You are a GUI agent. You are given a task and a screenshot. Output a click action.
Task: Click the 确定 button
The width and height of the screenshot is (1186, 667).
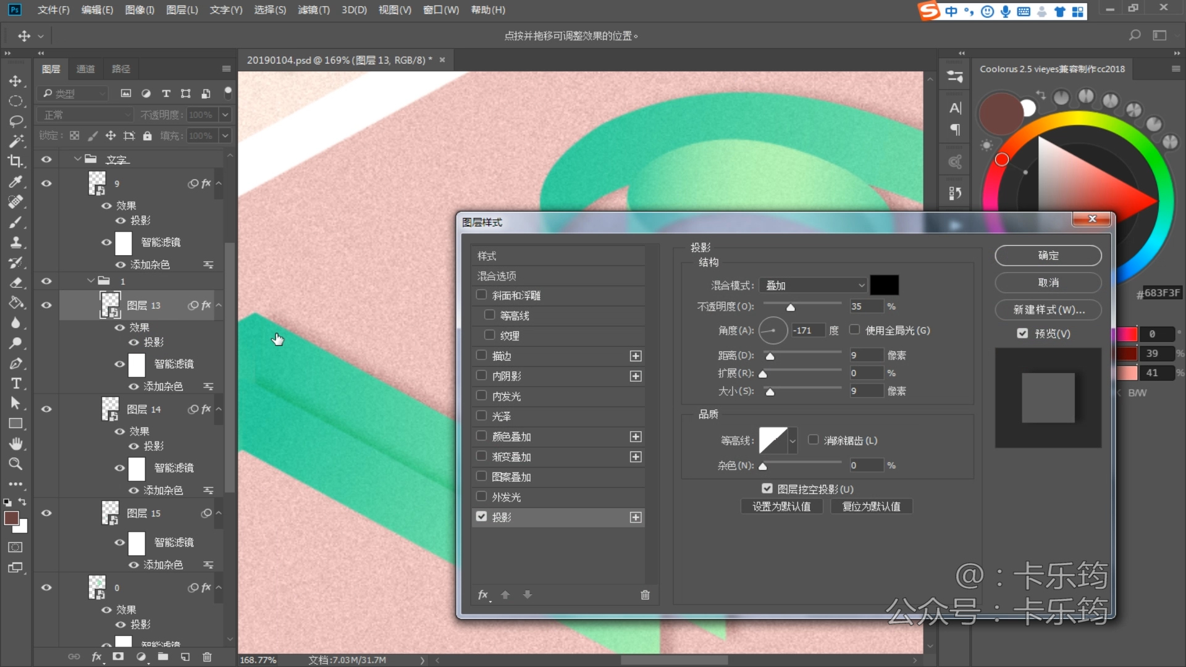coord(1048,256)
